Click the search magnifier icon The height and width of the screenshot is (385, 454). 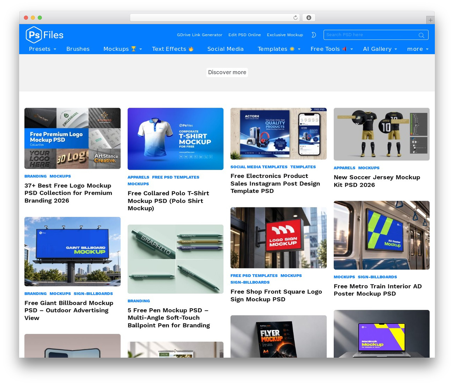(x=421, y=35)
